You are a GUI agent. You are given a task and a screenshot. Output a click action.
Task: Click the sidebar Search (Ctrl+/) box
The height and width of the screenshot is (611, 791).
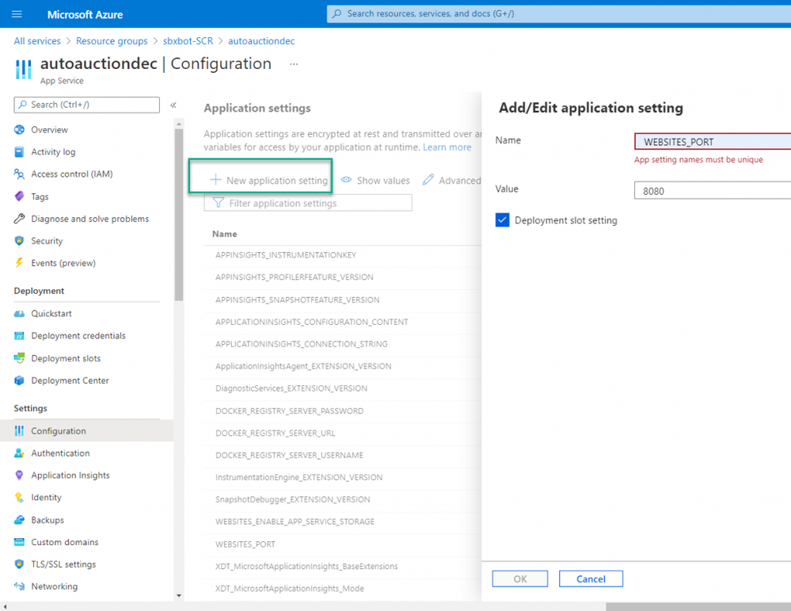pyautogui.click(x=87, y=105)
